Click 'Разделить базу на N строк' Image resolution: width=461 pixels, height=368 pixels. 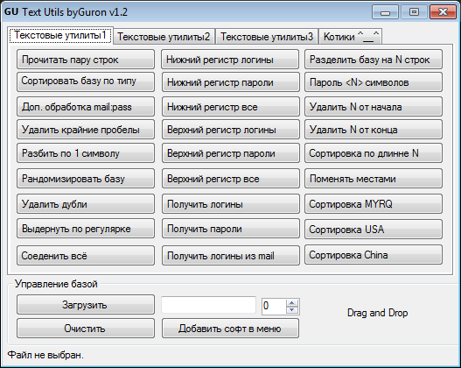click(x=374, y=60)
